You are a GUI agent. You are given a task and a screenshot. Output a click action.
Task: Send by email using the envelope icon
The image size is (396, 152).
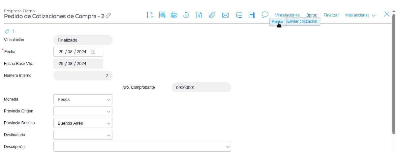226,15
